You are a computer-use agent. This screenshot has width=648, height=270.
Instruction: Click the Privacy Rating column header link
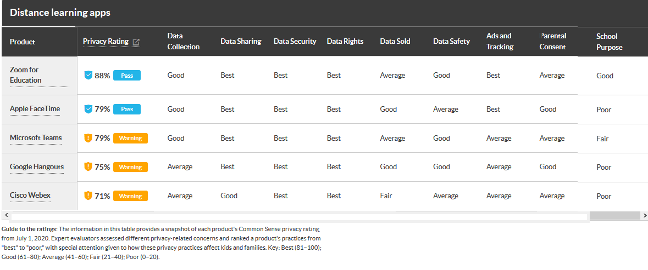pos(106,41)
